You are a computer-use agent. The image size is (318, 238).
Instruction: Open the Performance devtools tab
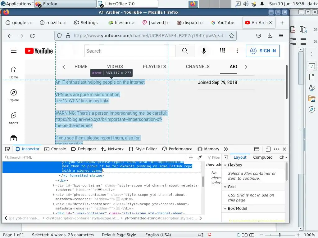click(x=177, y=149)
